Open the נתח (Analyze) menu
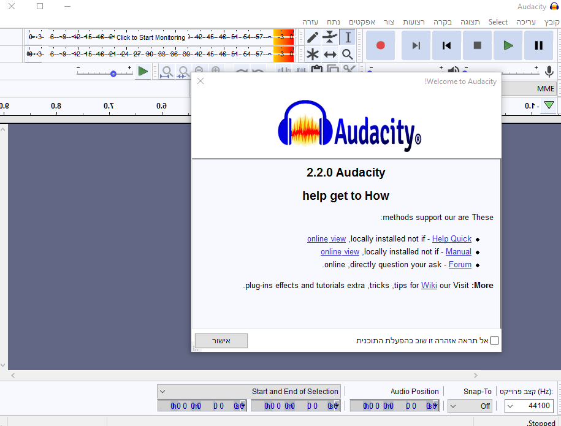Screen dimensions: 561x426 coord(333,22)
